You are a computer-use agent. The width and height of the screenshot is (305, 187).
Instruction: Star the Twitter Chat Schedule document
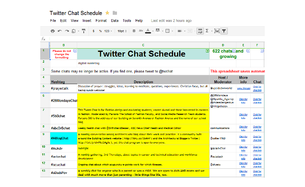(107, 13)
